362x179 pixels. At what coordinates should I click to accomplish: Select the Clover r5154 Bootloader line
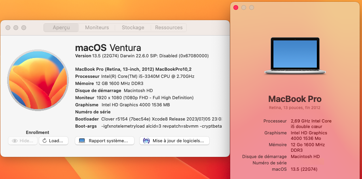[x=148, y=119]
